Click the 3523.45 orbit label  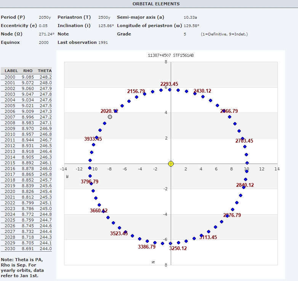tap(119, 233)
